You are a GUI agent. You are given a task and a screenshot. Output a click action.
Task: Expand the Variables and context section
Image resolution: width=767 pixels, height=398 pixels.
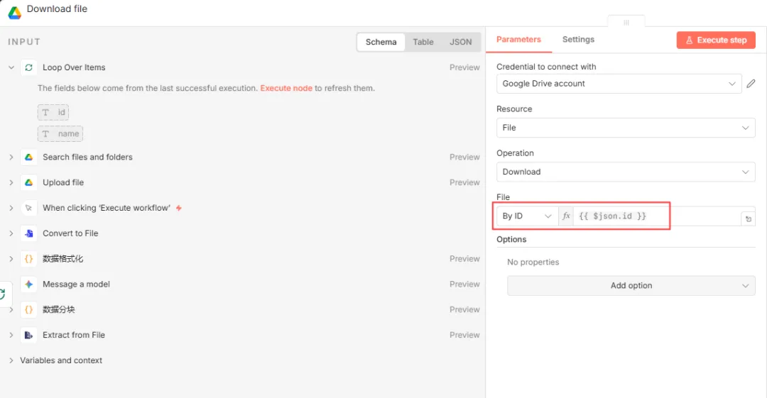60,360
